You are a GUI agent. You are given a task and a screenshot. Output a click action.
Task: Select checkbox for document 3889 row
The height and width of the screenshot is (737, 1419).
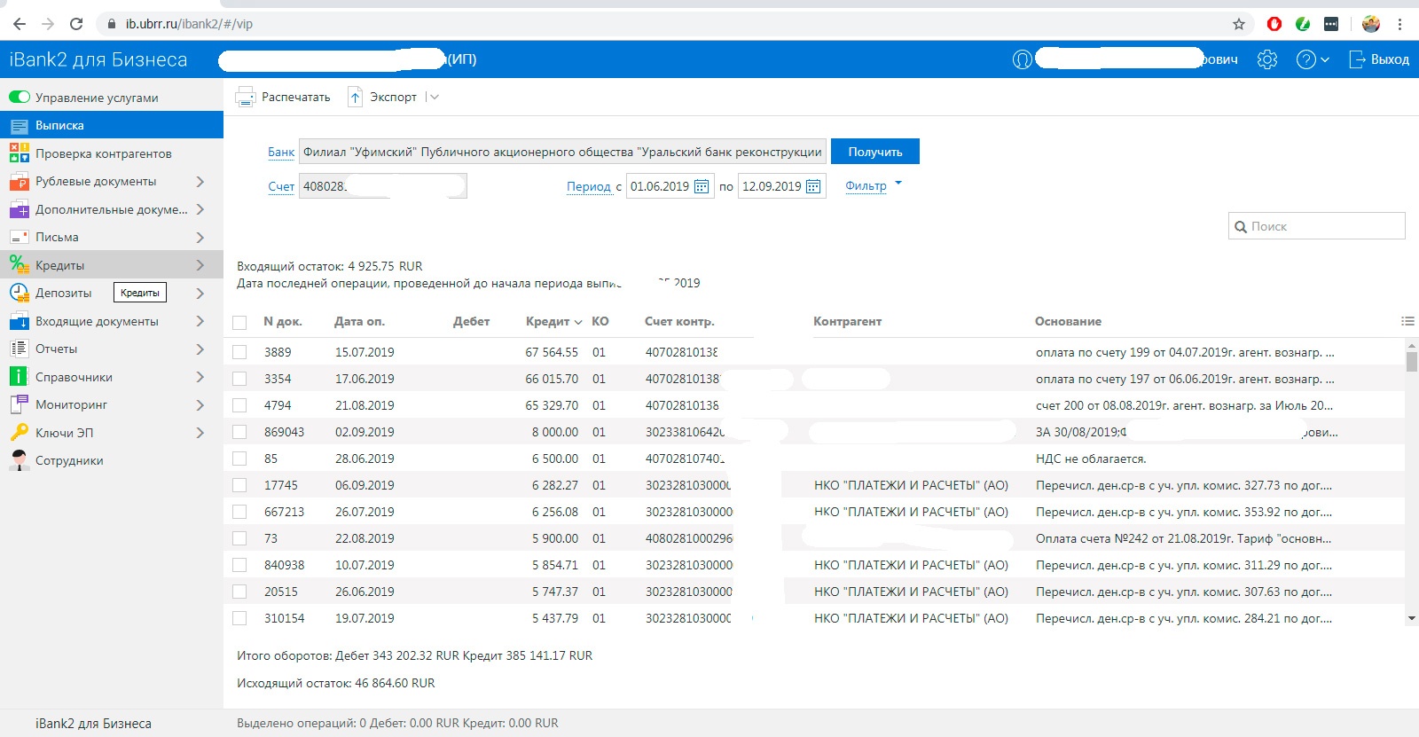[239, 352]
